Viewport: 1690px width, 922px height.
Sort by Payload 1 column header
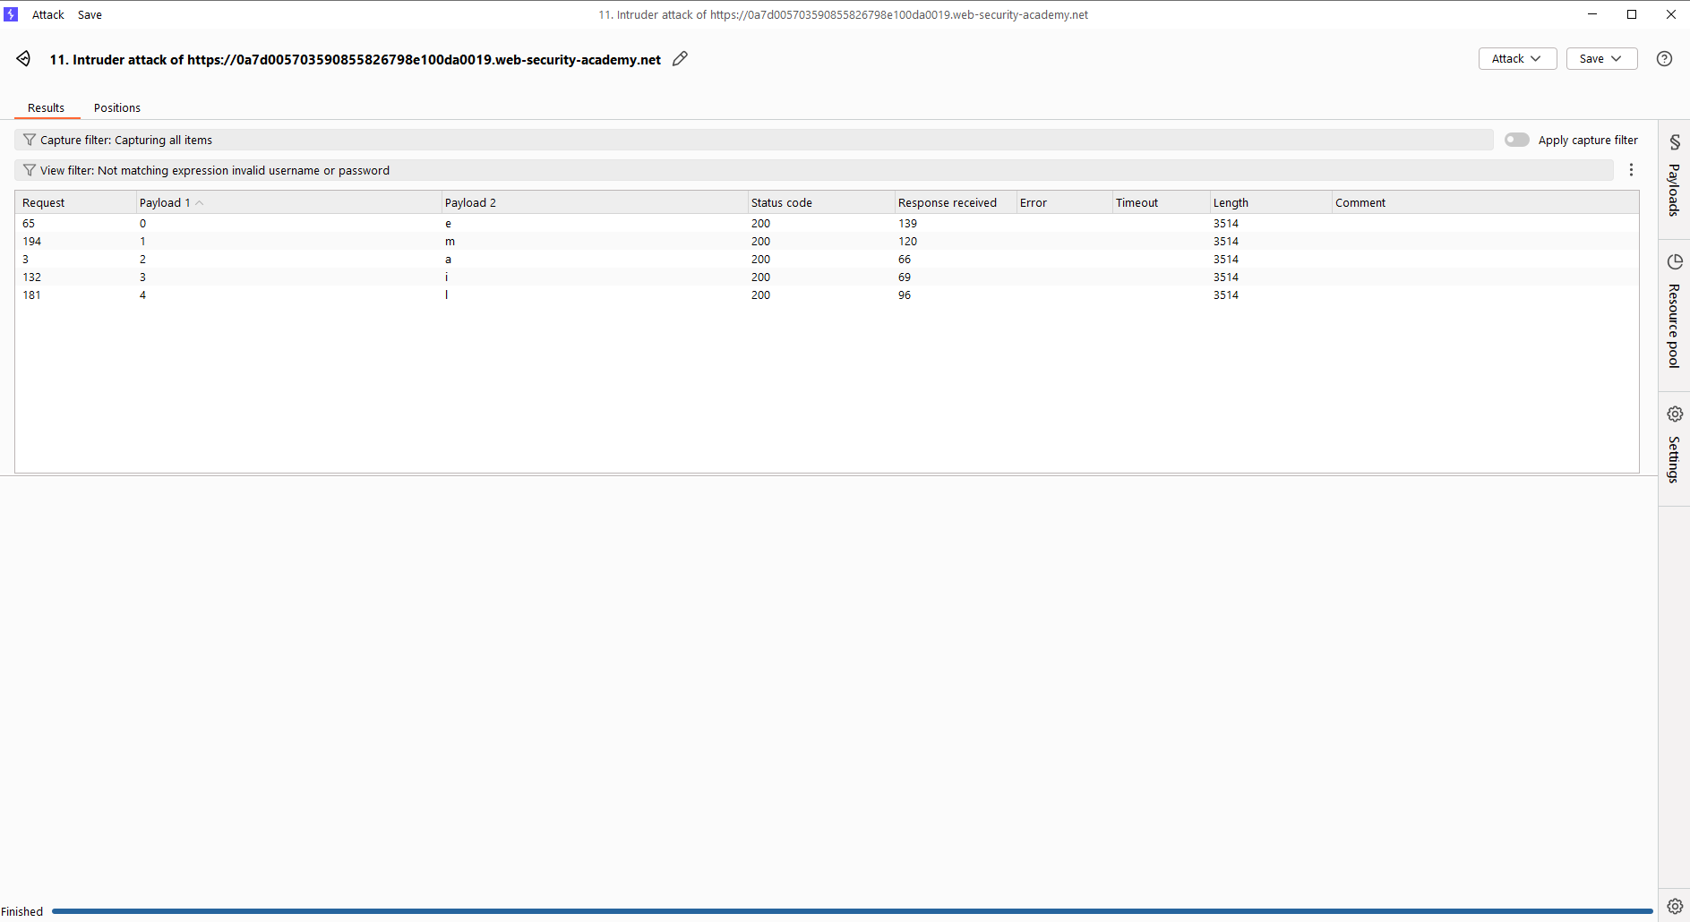tap(165, 203)
